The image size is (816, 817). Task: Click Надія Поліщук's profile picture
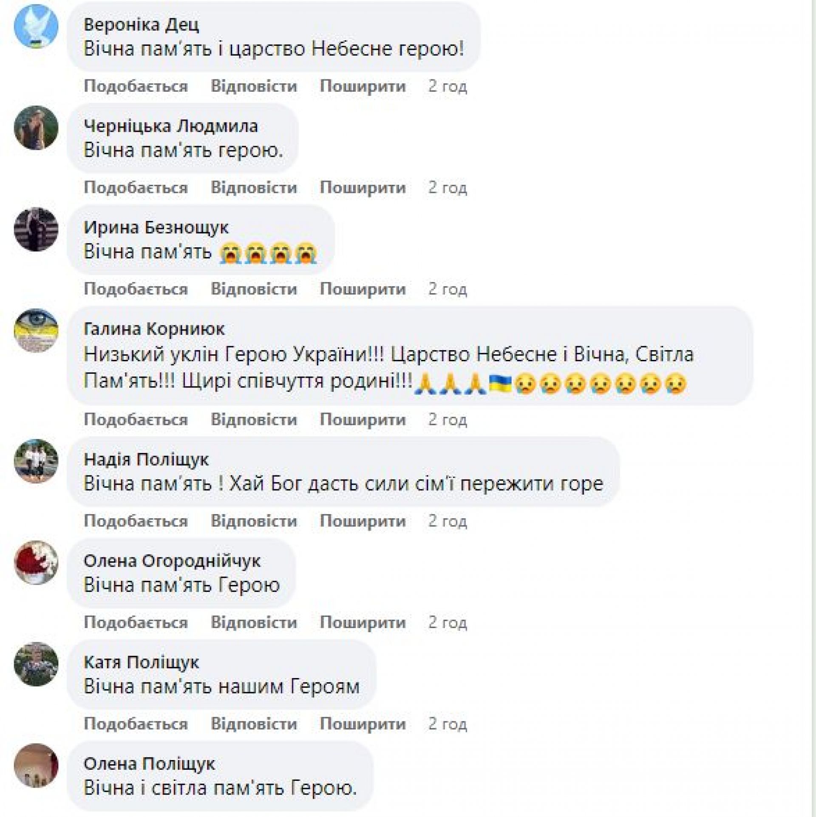36,461
